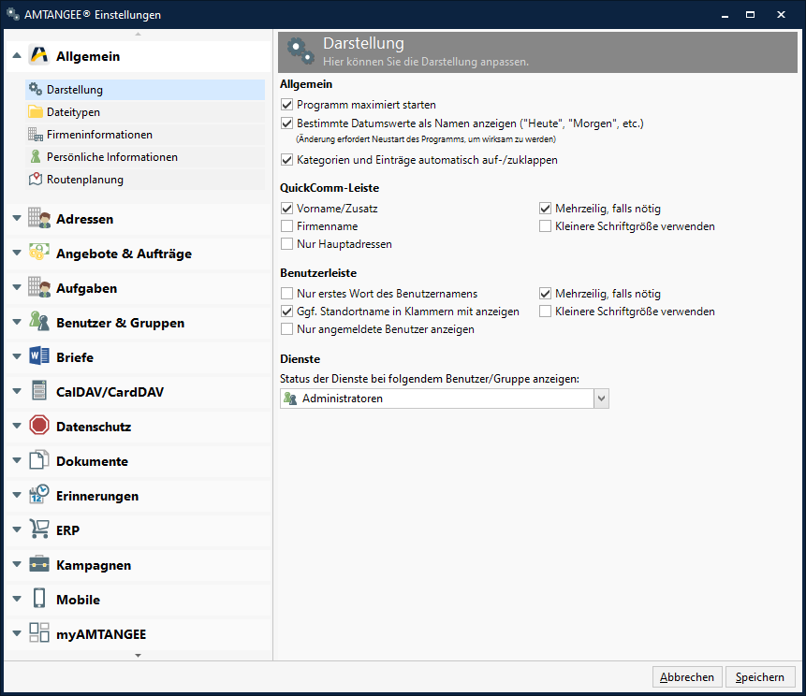
Task: Enable Nur angemeldete Benutzer anzeigen
Action: tap(286, 329)
